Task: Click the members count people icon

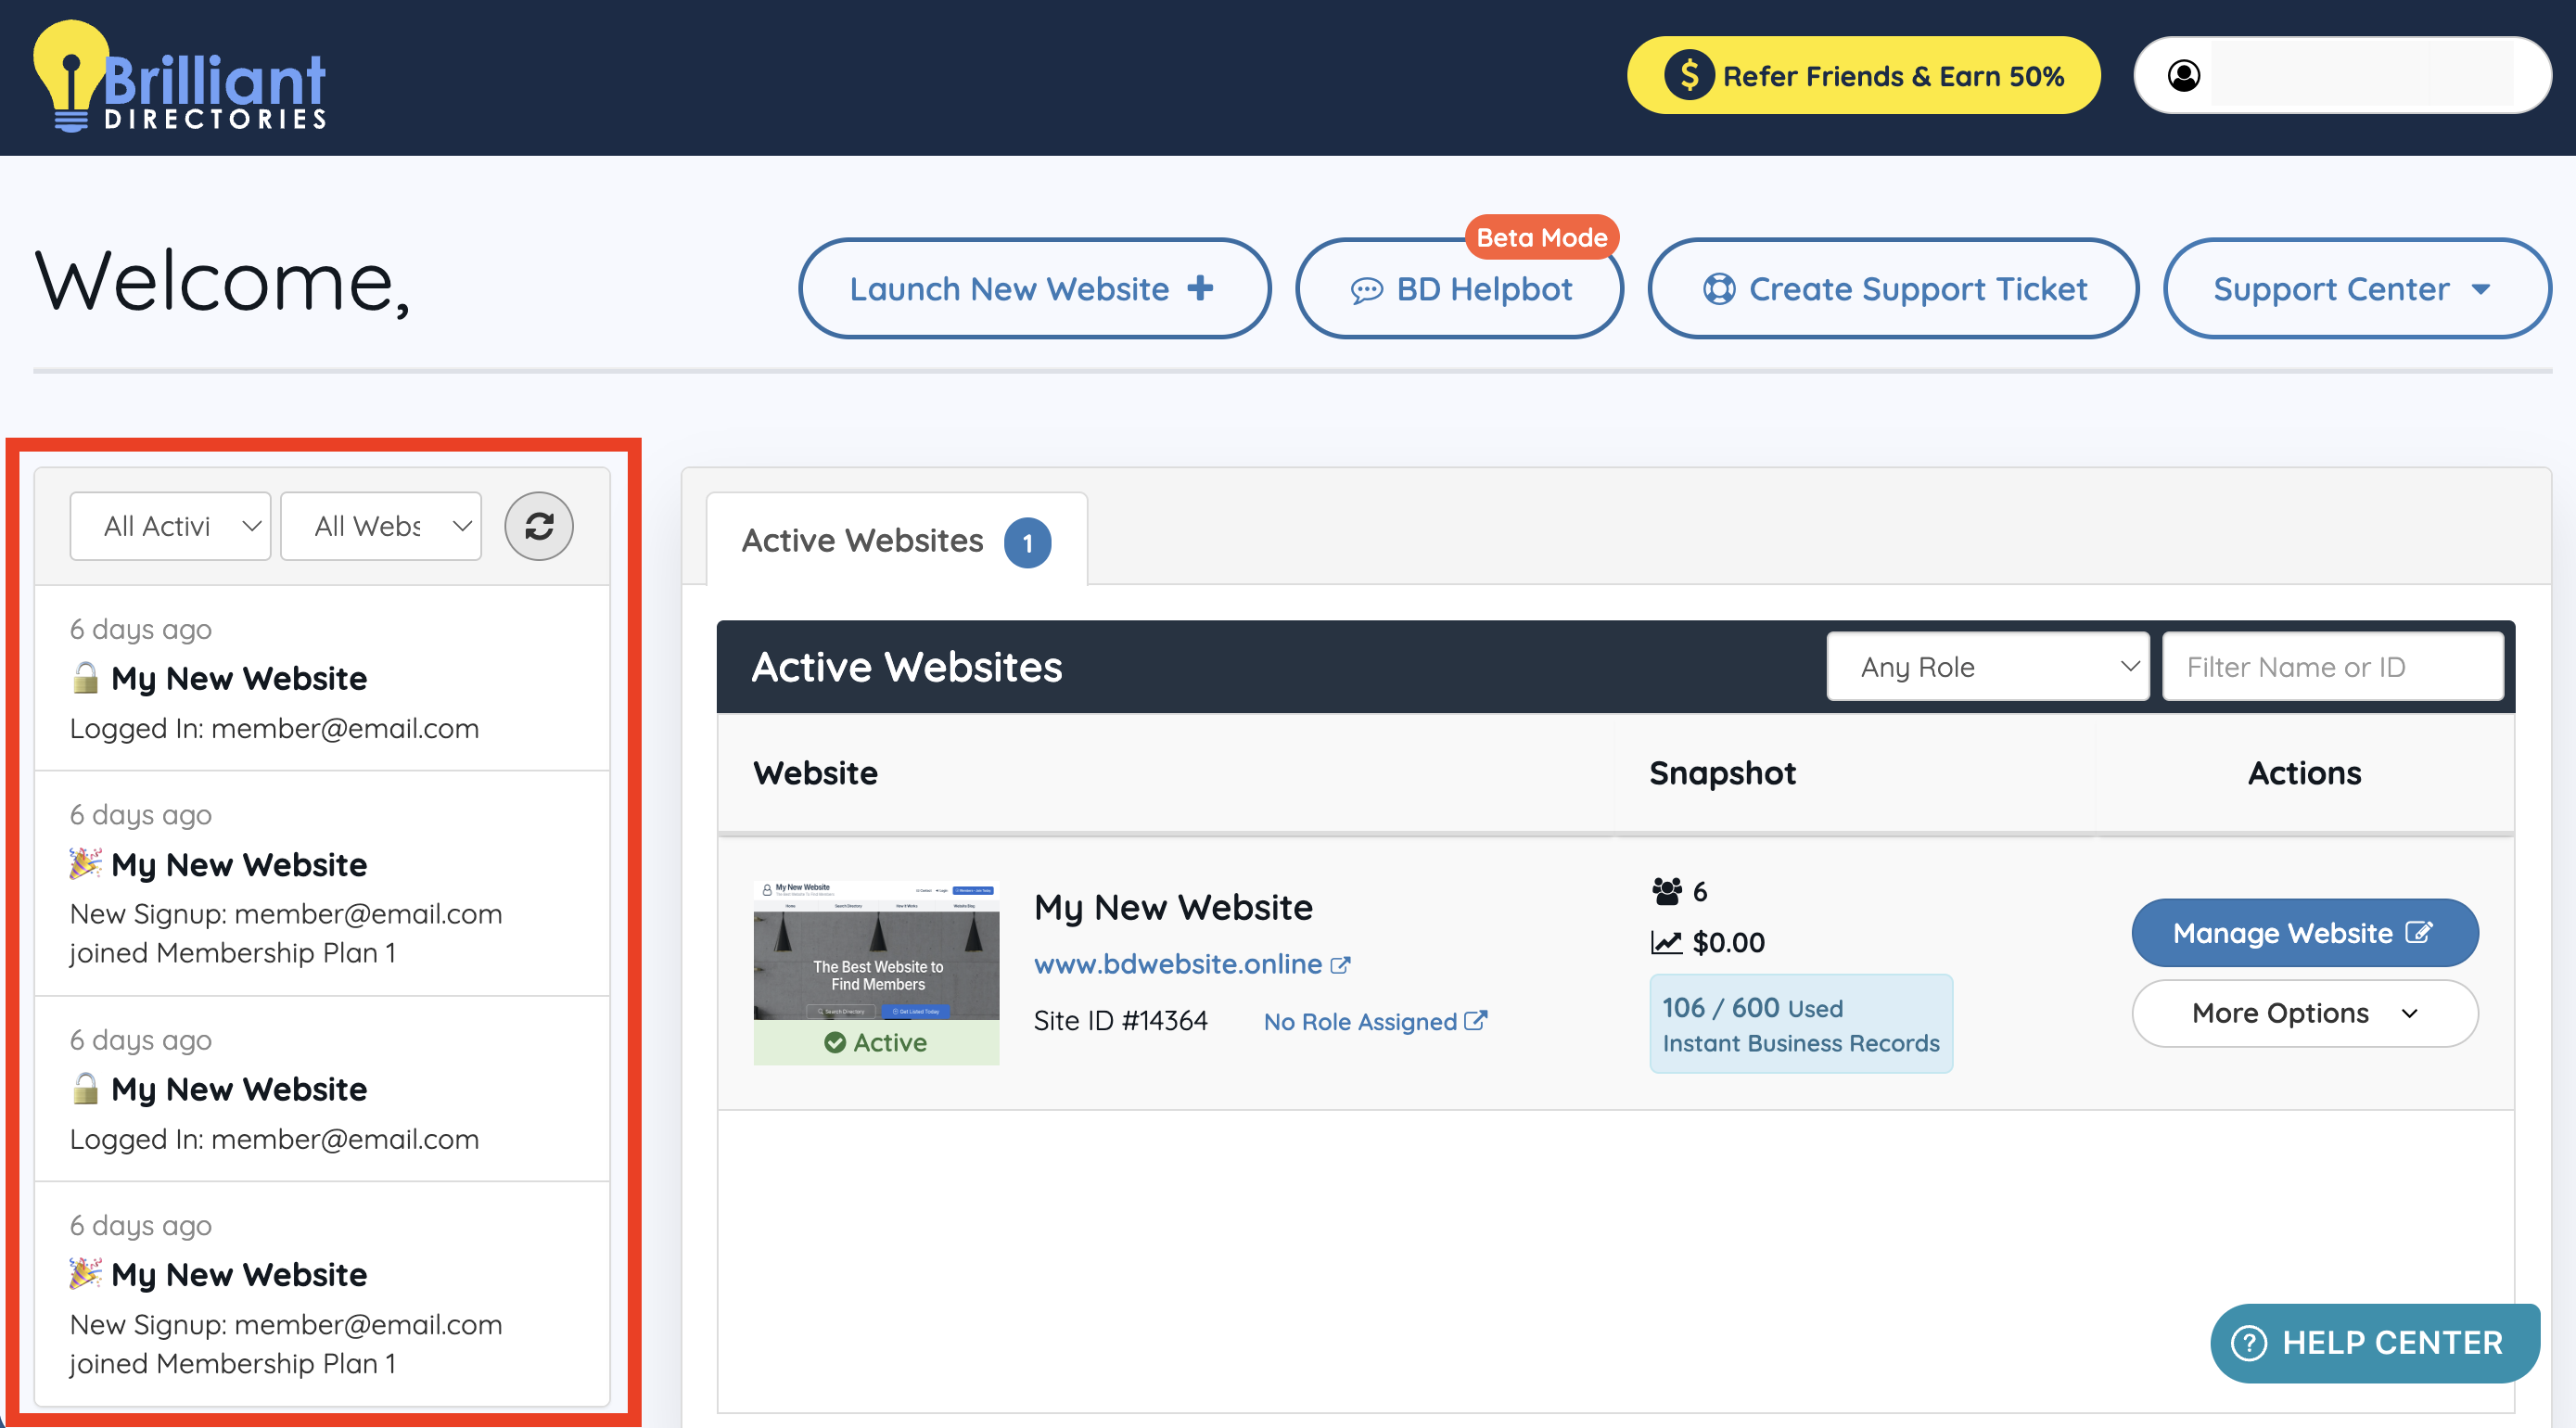Action: click(x=1666, y=890)
